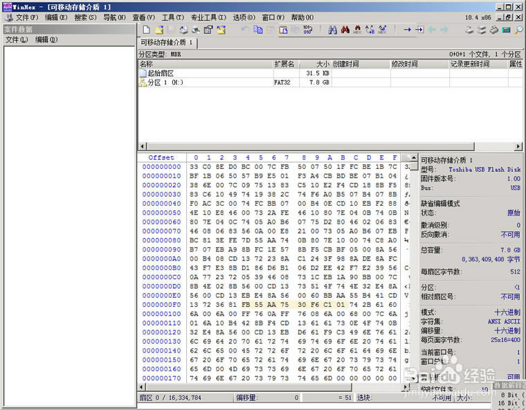526x410 pixels.
Task: Open the 工具(T) menu
Action: click(173, 17)
